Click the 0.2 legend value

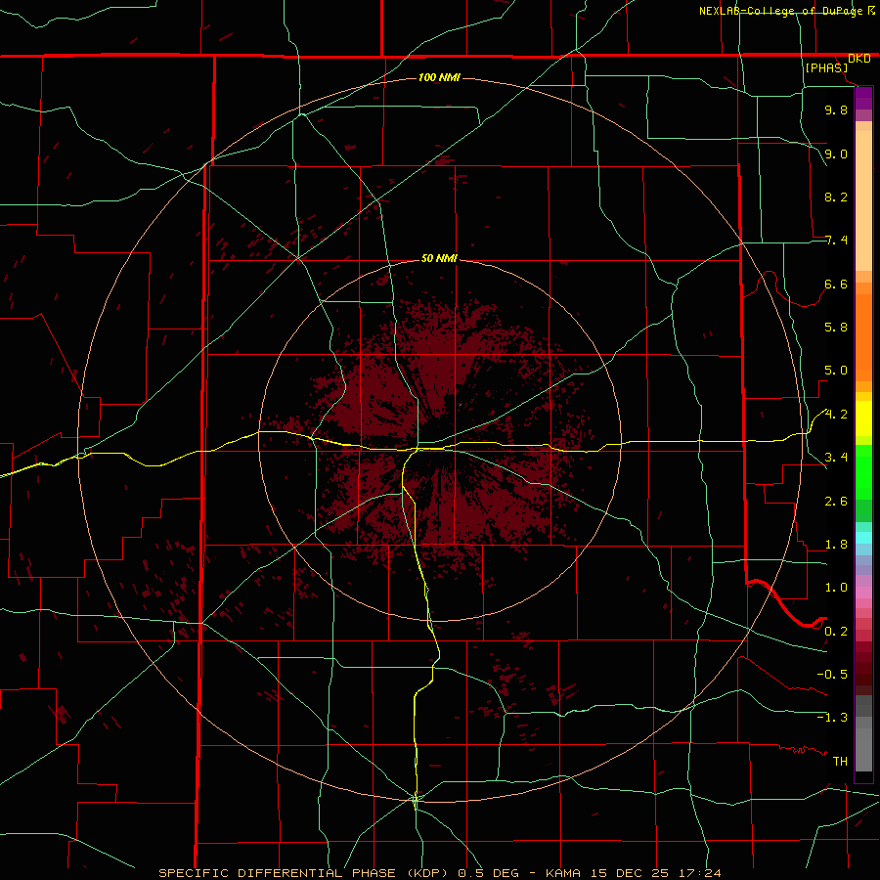coord(836,632)
